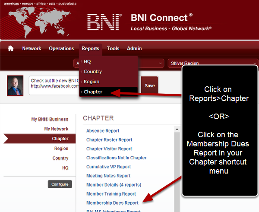Open the Membership Dues Report link
This screenshot has width=259, height=212.
[112, 203]
